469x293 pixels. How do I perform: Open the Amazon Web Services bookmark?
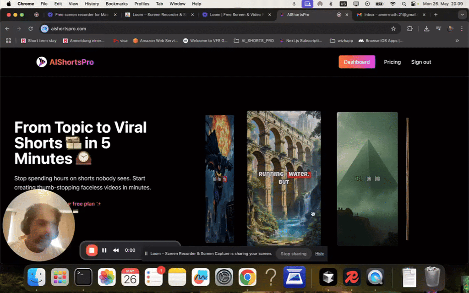155,41
